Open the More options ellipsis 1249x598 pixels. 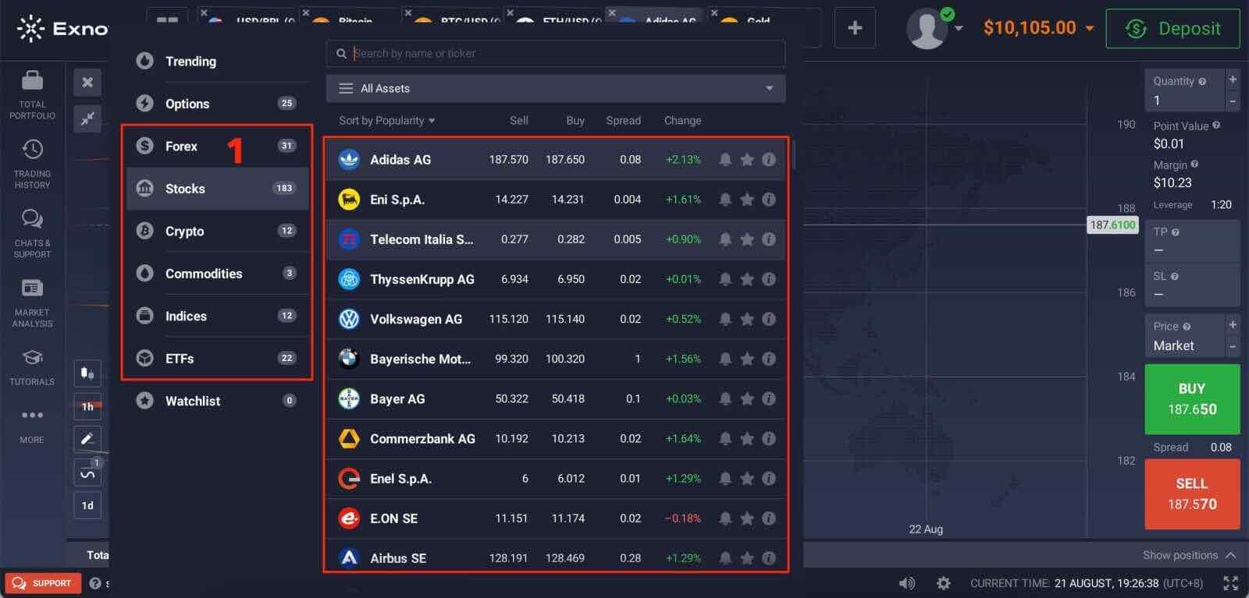pyautogui.click(x=32, y=425)
